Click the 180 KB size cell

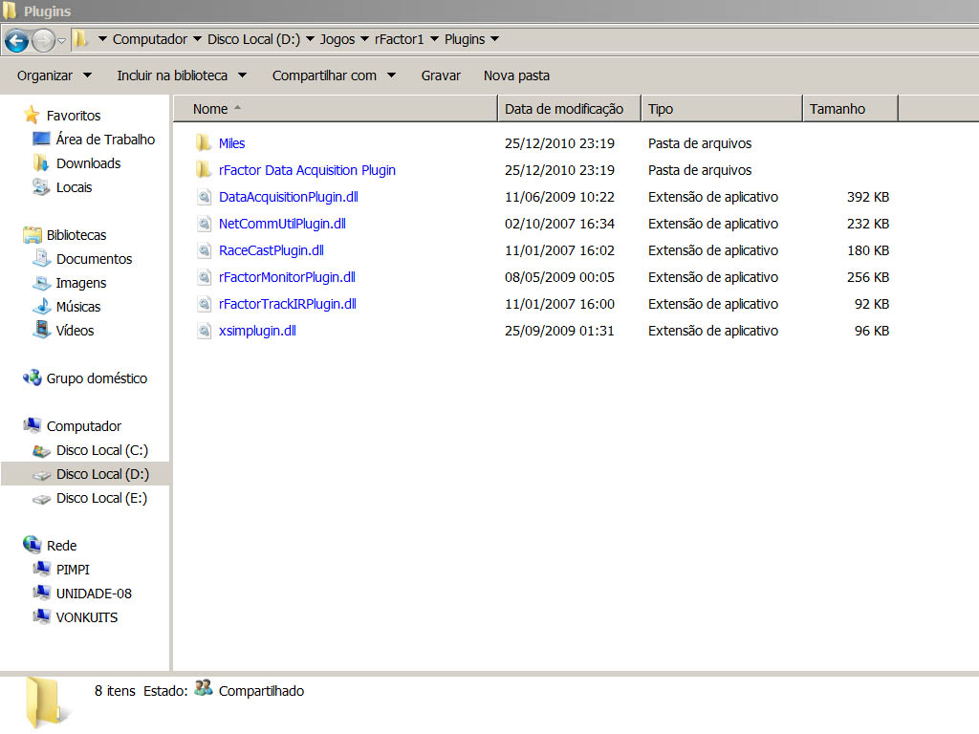tap(868, 250)
